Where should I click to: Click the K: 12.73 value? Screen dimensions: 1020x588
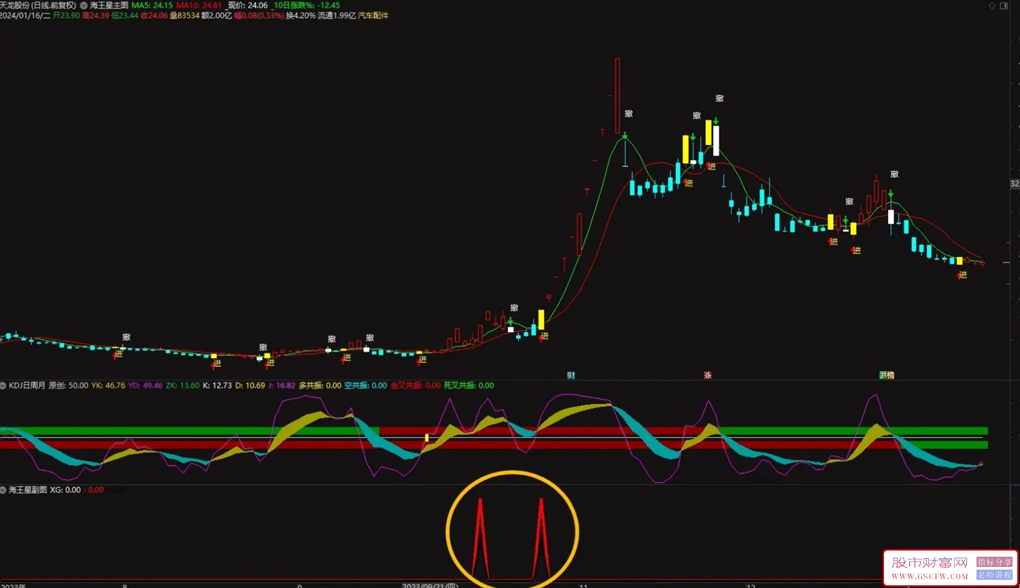(218, 385)
